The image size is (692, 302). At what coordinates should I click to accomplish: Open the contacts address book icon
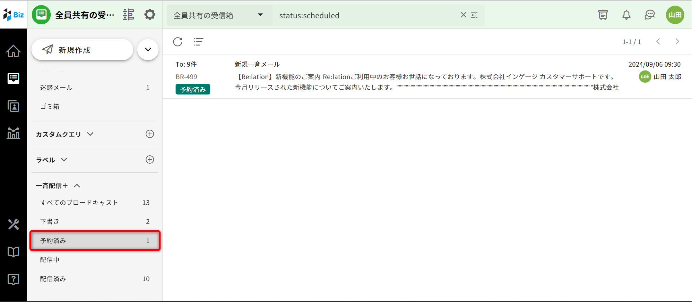[x=13, y=106]
